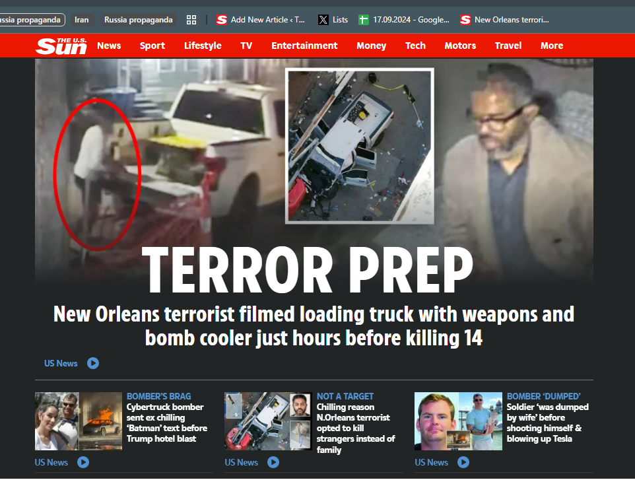Open Soldier 'was dumped by wife' story
Viewport: 635px width, 482px height.
pos(547,423)
